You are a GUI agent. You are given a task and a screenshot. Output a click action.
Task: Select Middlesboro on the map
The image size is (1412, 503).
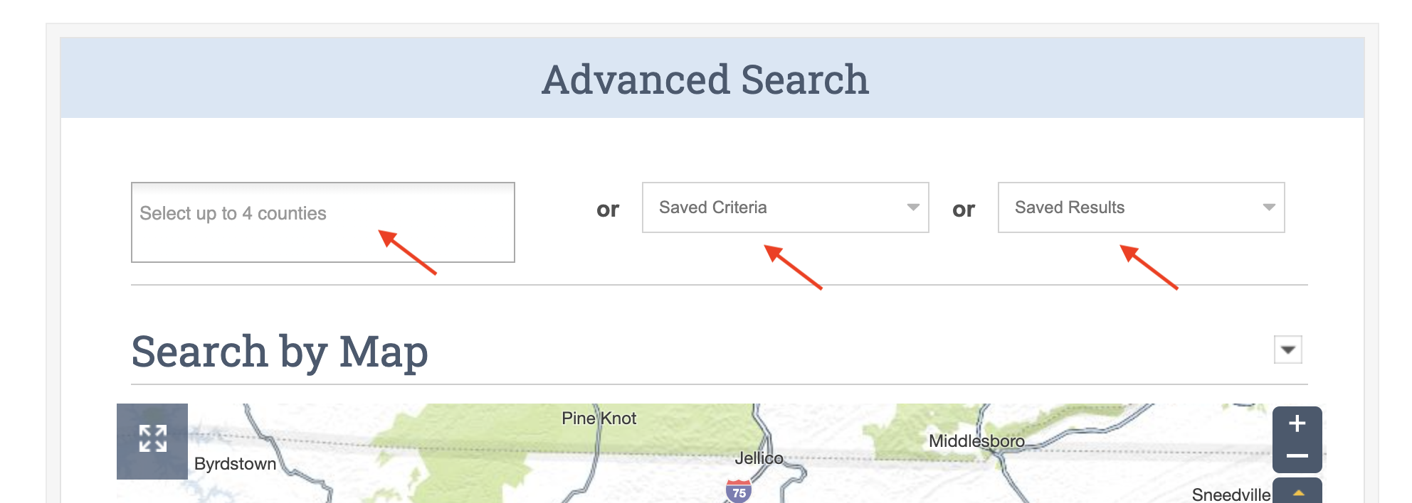point(976,442)
